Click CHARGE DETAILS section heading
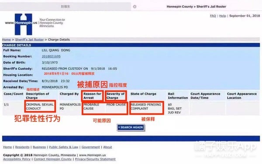 [x=17, y=45]
